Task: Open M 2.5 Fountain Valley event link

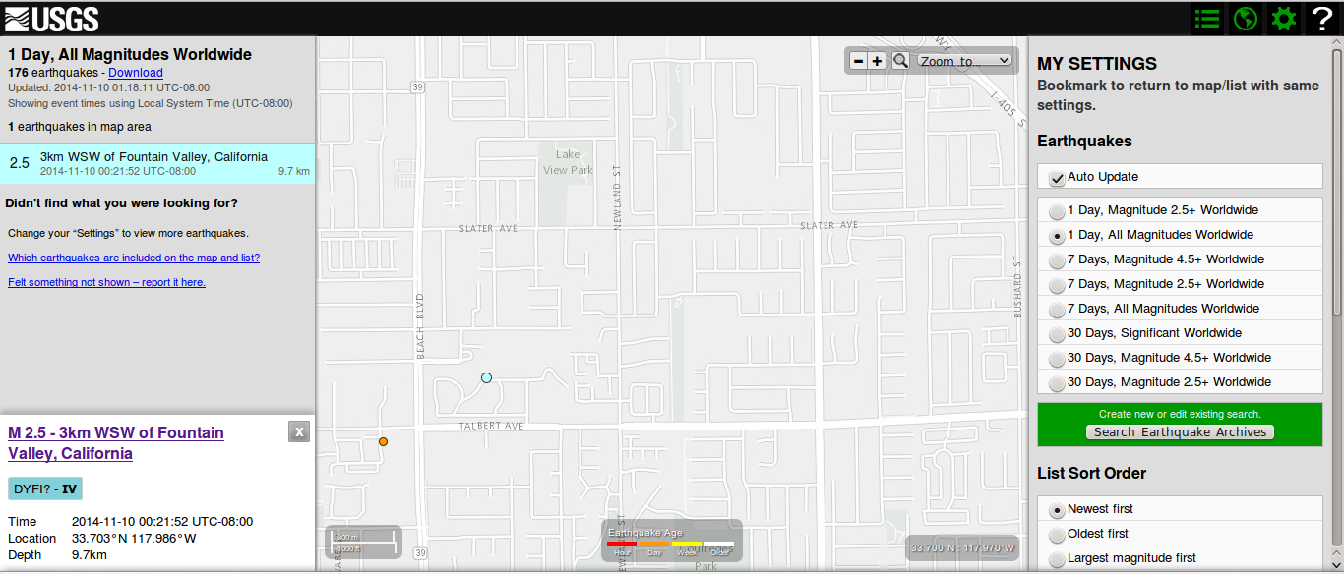Action: click(x=116, y=443)
